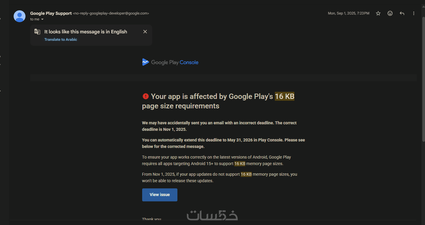
Task: Click the translate icon in the banner
Action: click(37, 32)
